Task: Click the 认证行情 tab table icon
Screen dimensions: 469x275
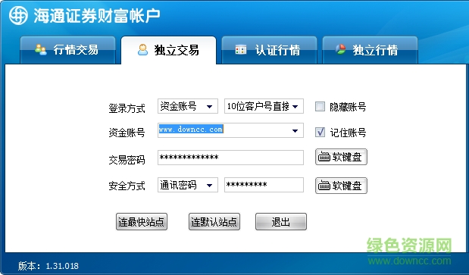Action: point(241,49)
